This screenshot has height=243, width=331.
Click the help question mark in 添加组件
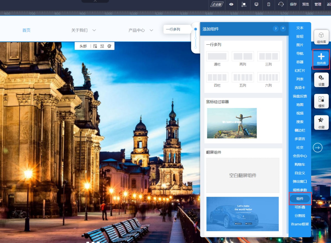click(x=275, y=29)
